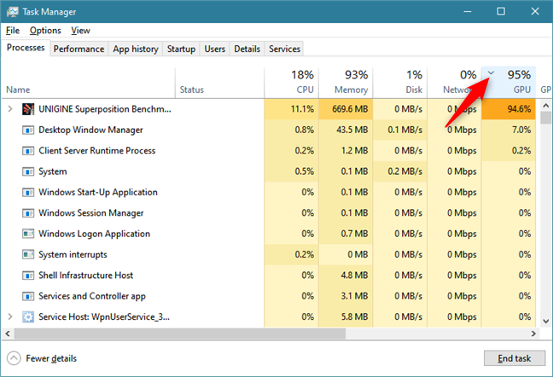The width and height of the screenshot is (553, 377).
Task: Click the vertical scrollbar down arrow
Action: (545, 321)
